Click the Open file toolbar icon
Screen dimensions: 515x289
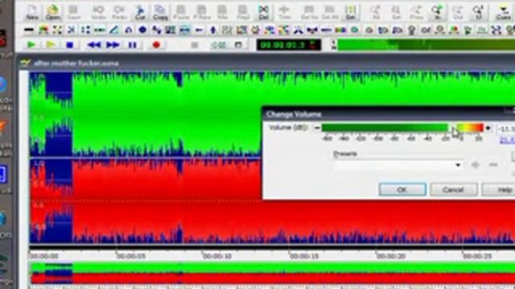(53, 13)
